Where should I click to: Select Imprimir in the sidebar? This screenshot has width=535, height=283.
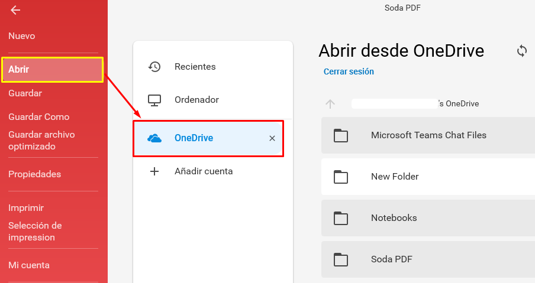(x=26, y=208)
